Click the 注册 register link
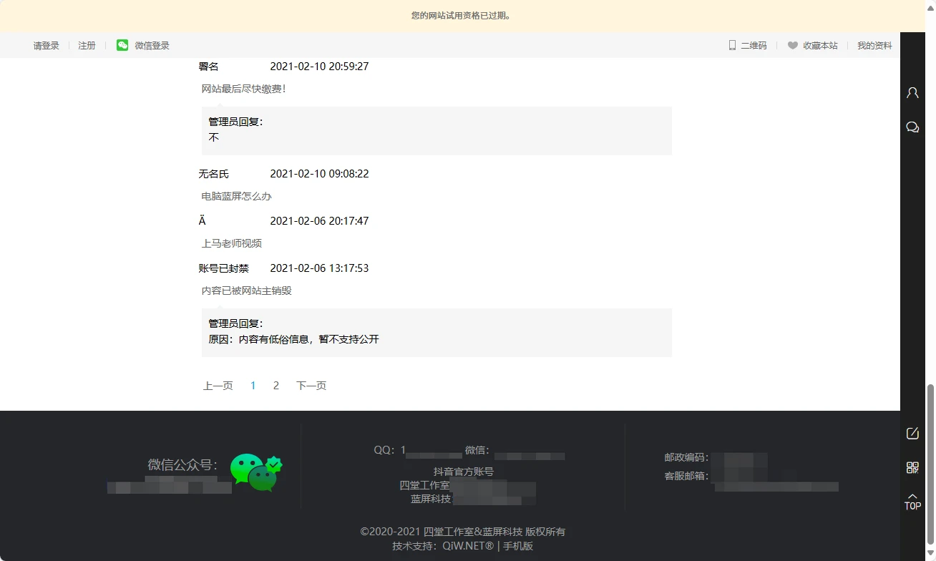The image size is (936, 561). tap(87, 45)
